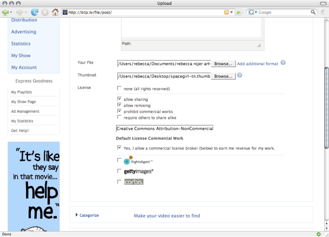329x237 pixels.
Task: Click the Thumbnail path field
Action: [164, 76]
